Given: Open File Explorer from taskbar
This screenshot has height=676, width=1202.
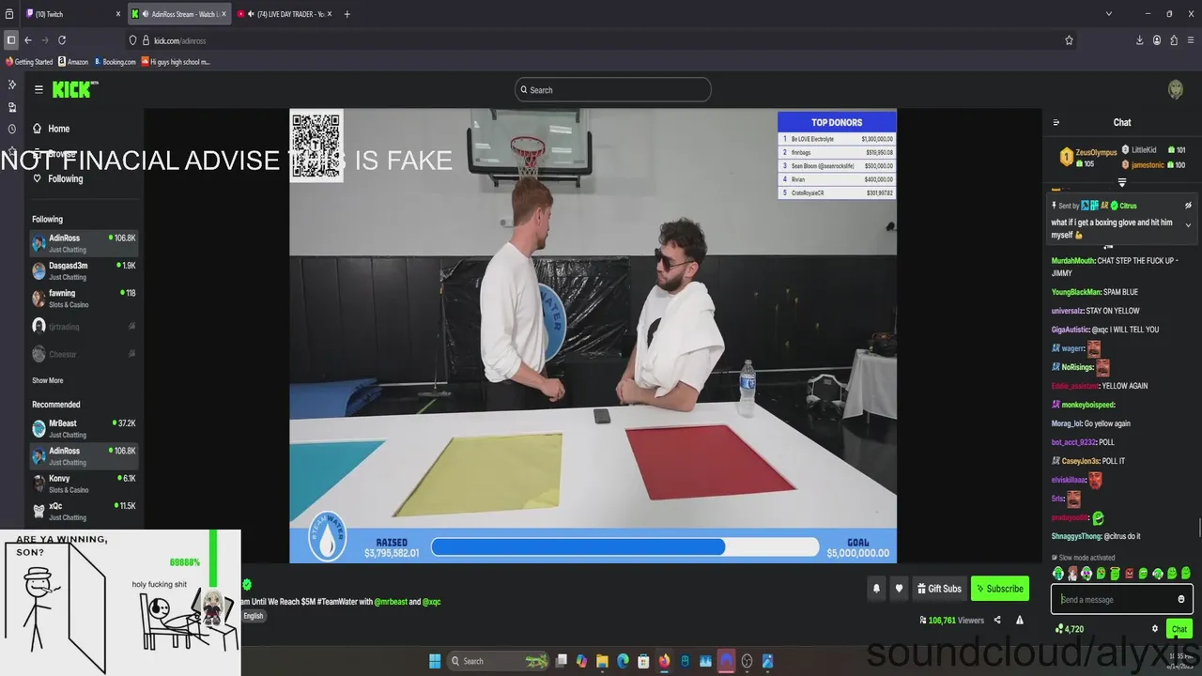Looking at the screenshot, I should (x=602, y=661).
